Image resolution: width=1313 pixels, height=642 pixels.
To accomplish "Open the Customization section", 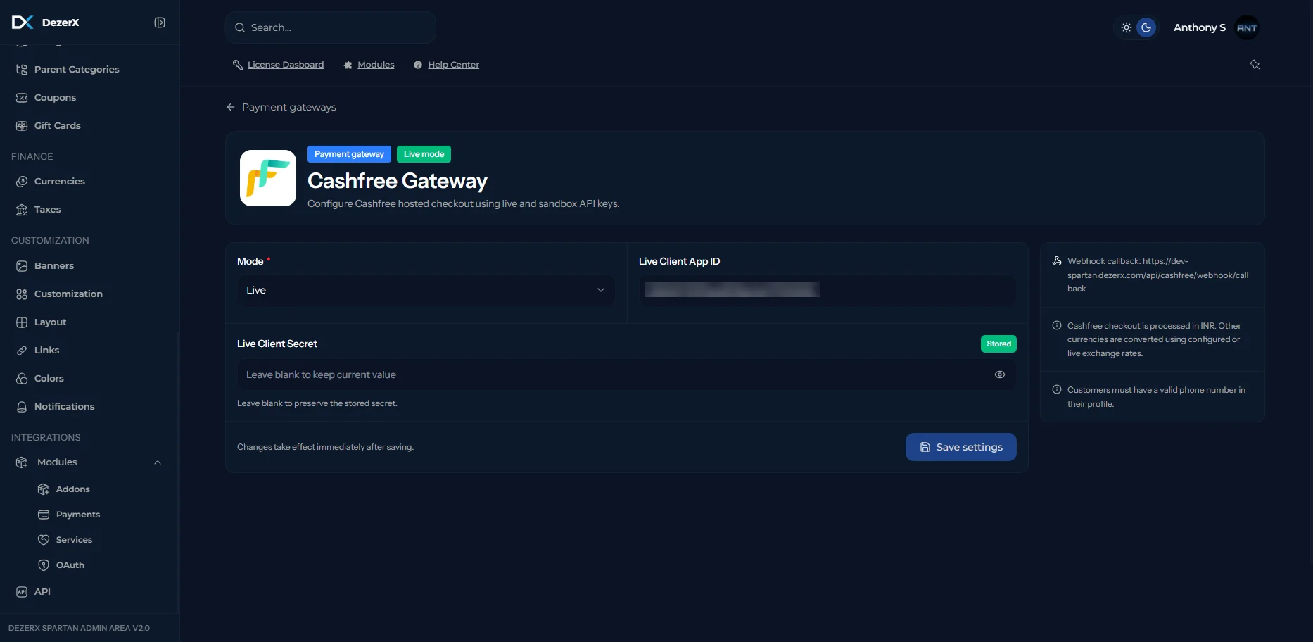I will [68, 294].
